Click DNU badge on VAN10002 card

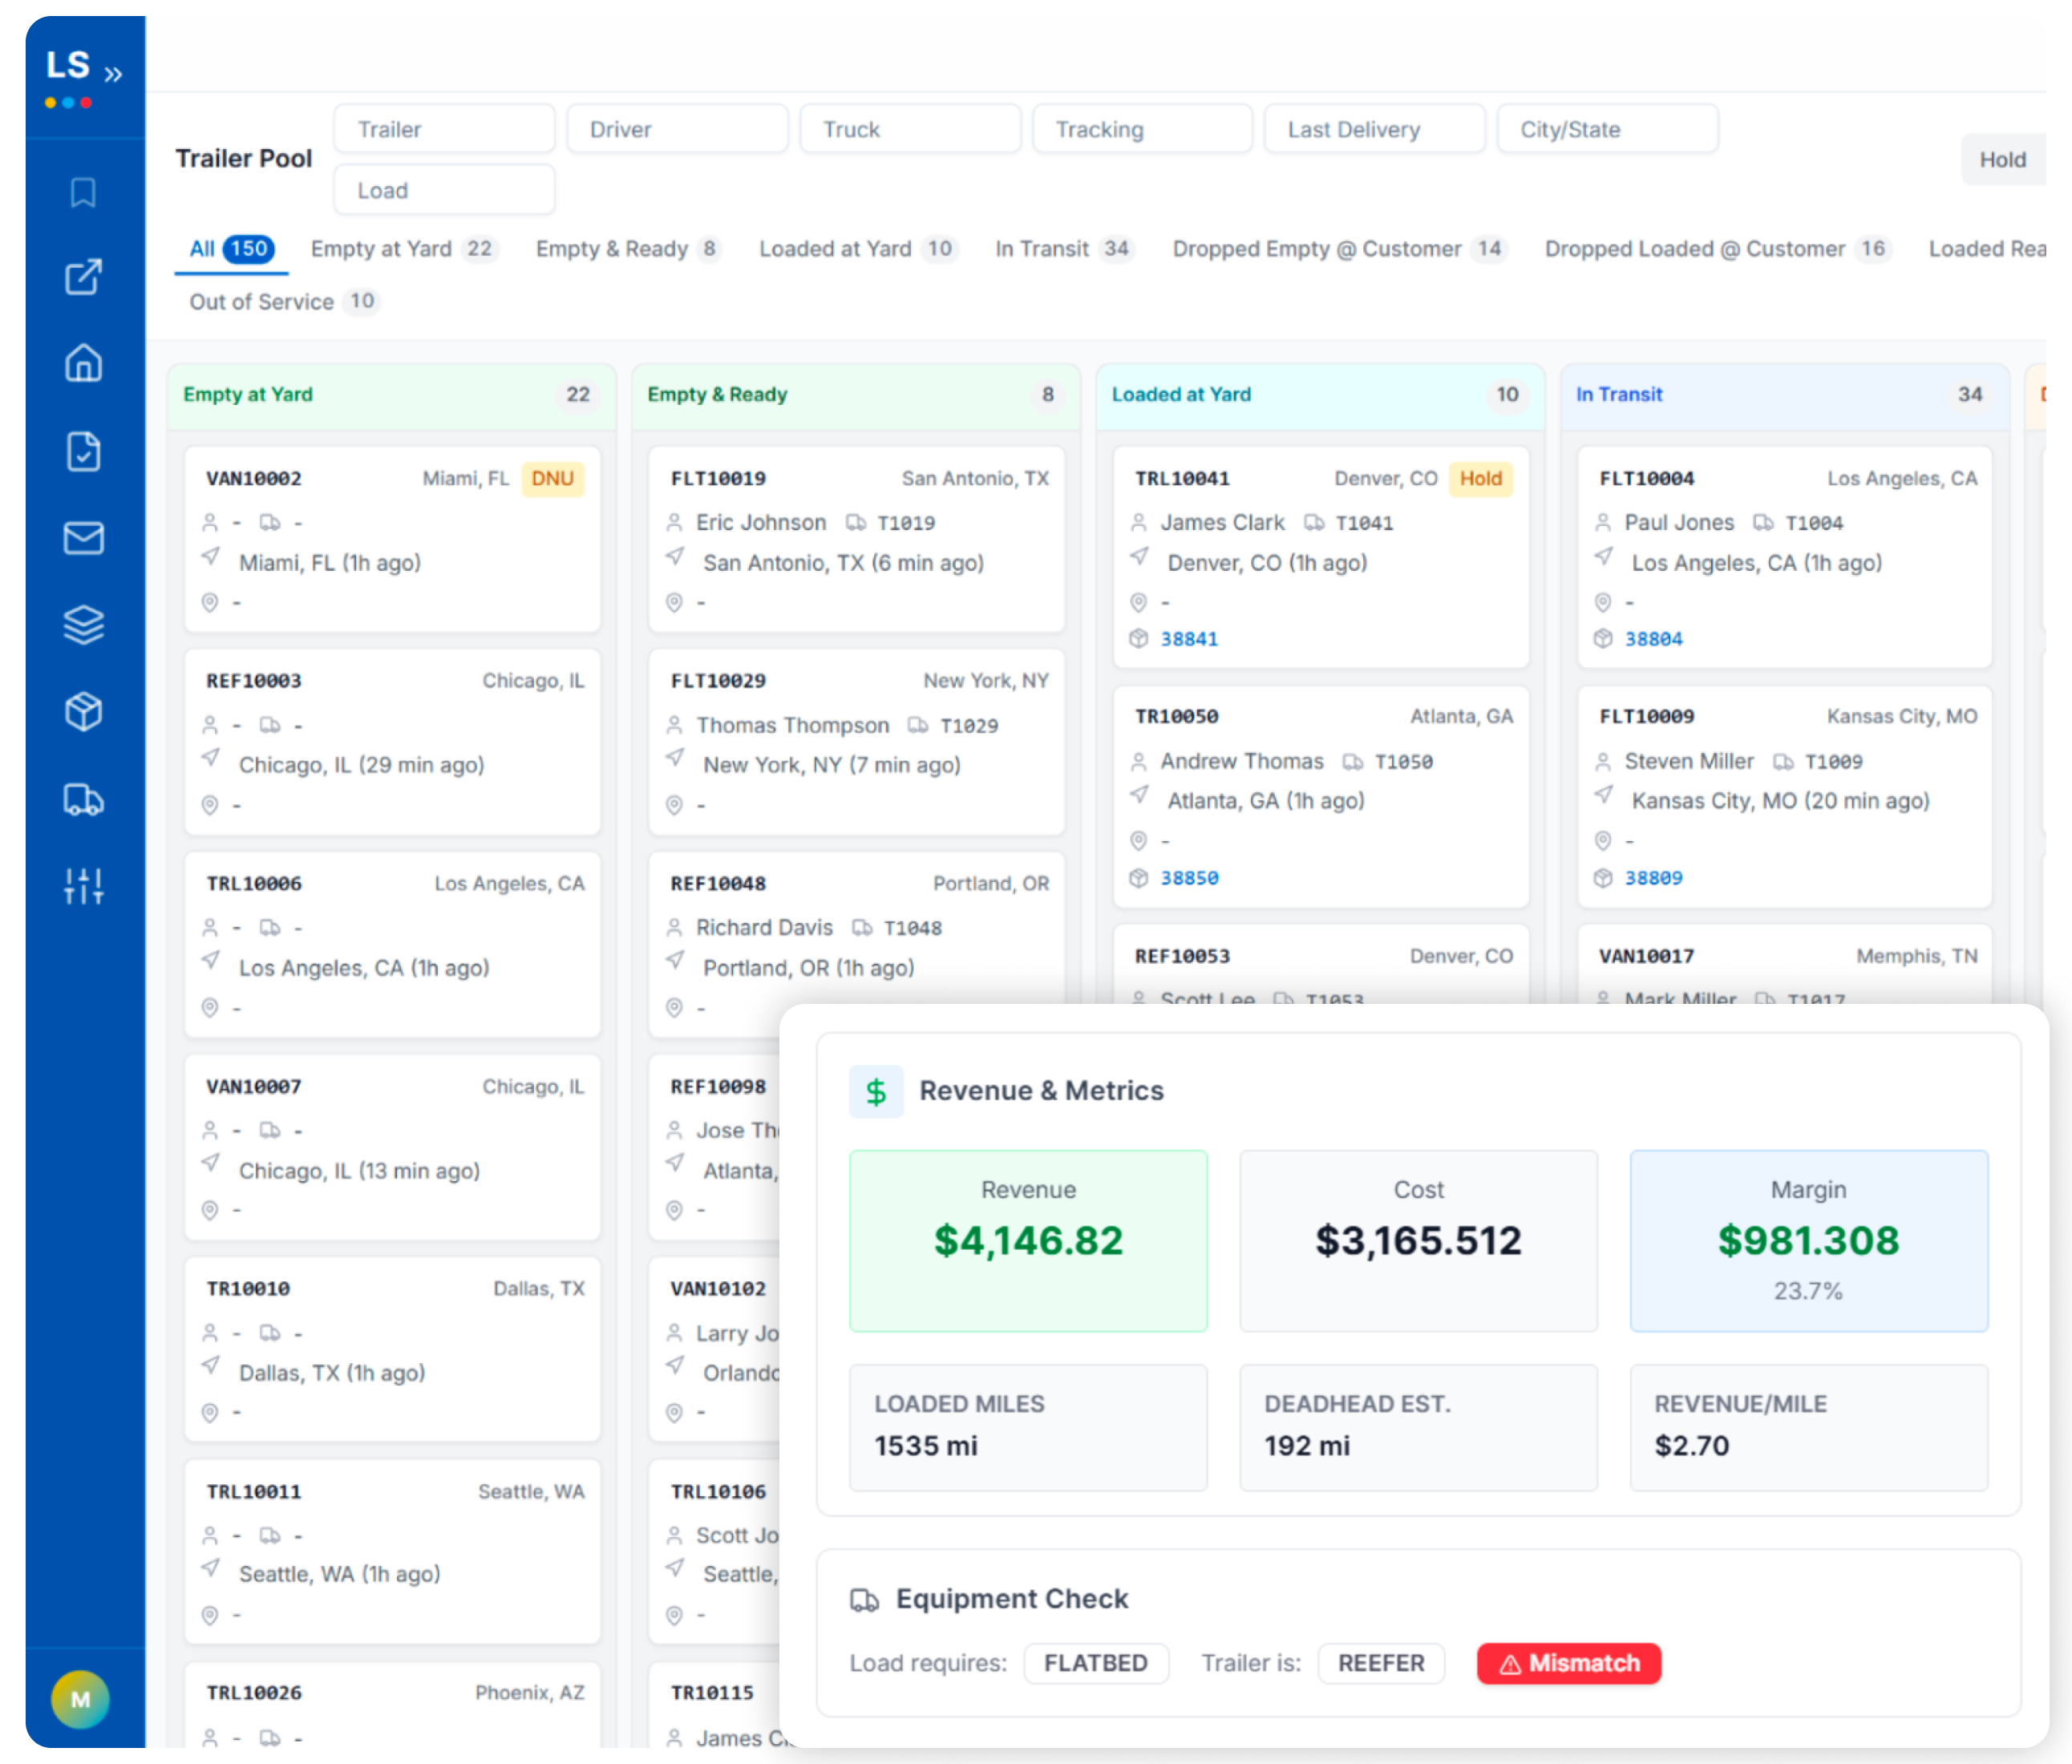coord(552,479)
